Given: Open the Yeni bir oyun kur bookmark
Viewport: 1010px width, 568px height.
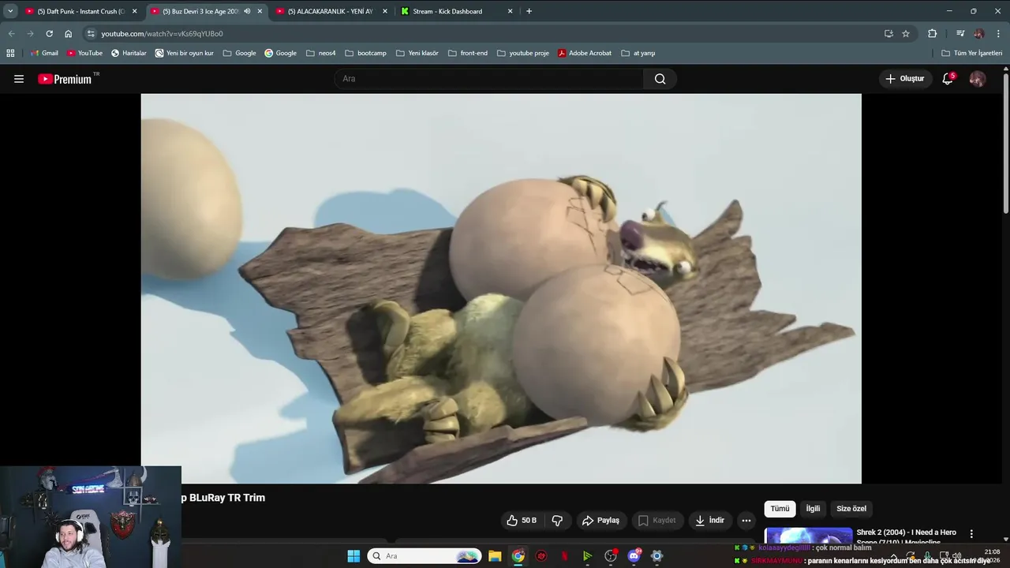Looking at the screenshot, I should (x=185, y=53).
